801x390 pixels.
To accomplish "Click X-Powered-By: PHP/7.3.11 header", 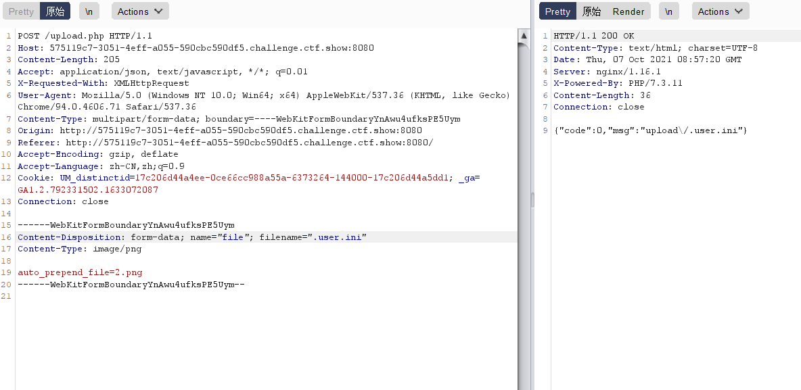I will (618, 83).
